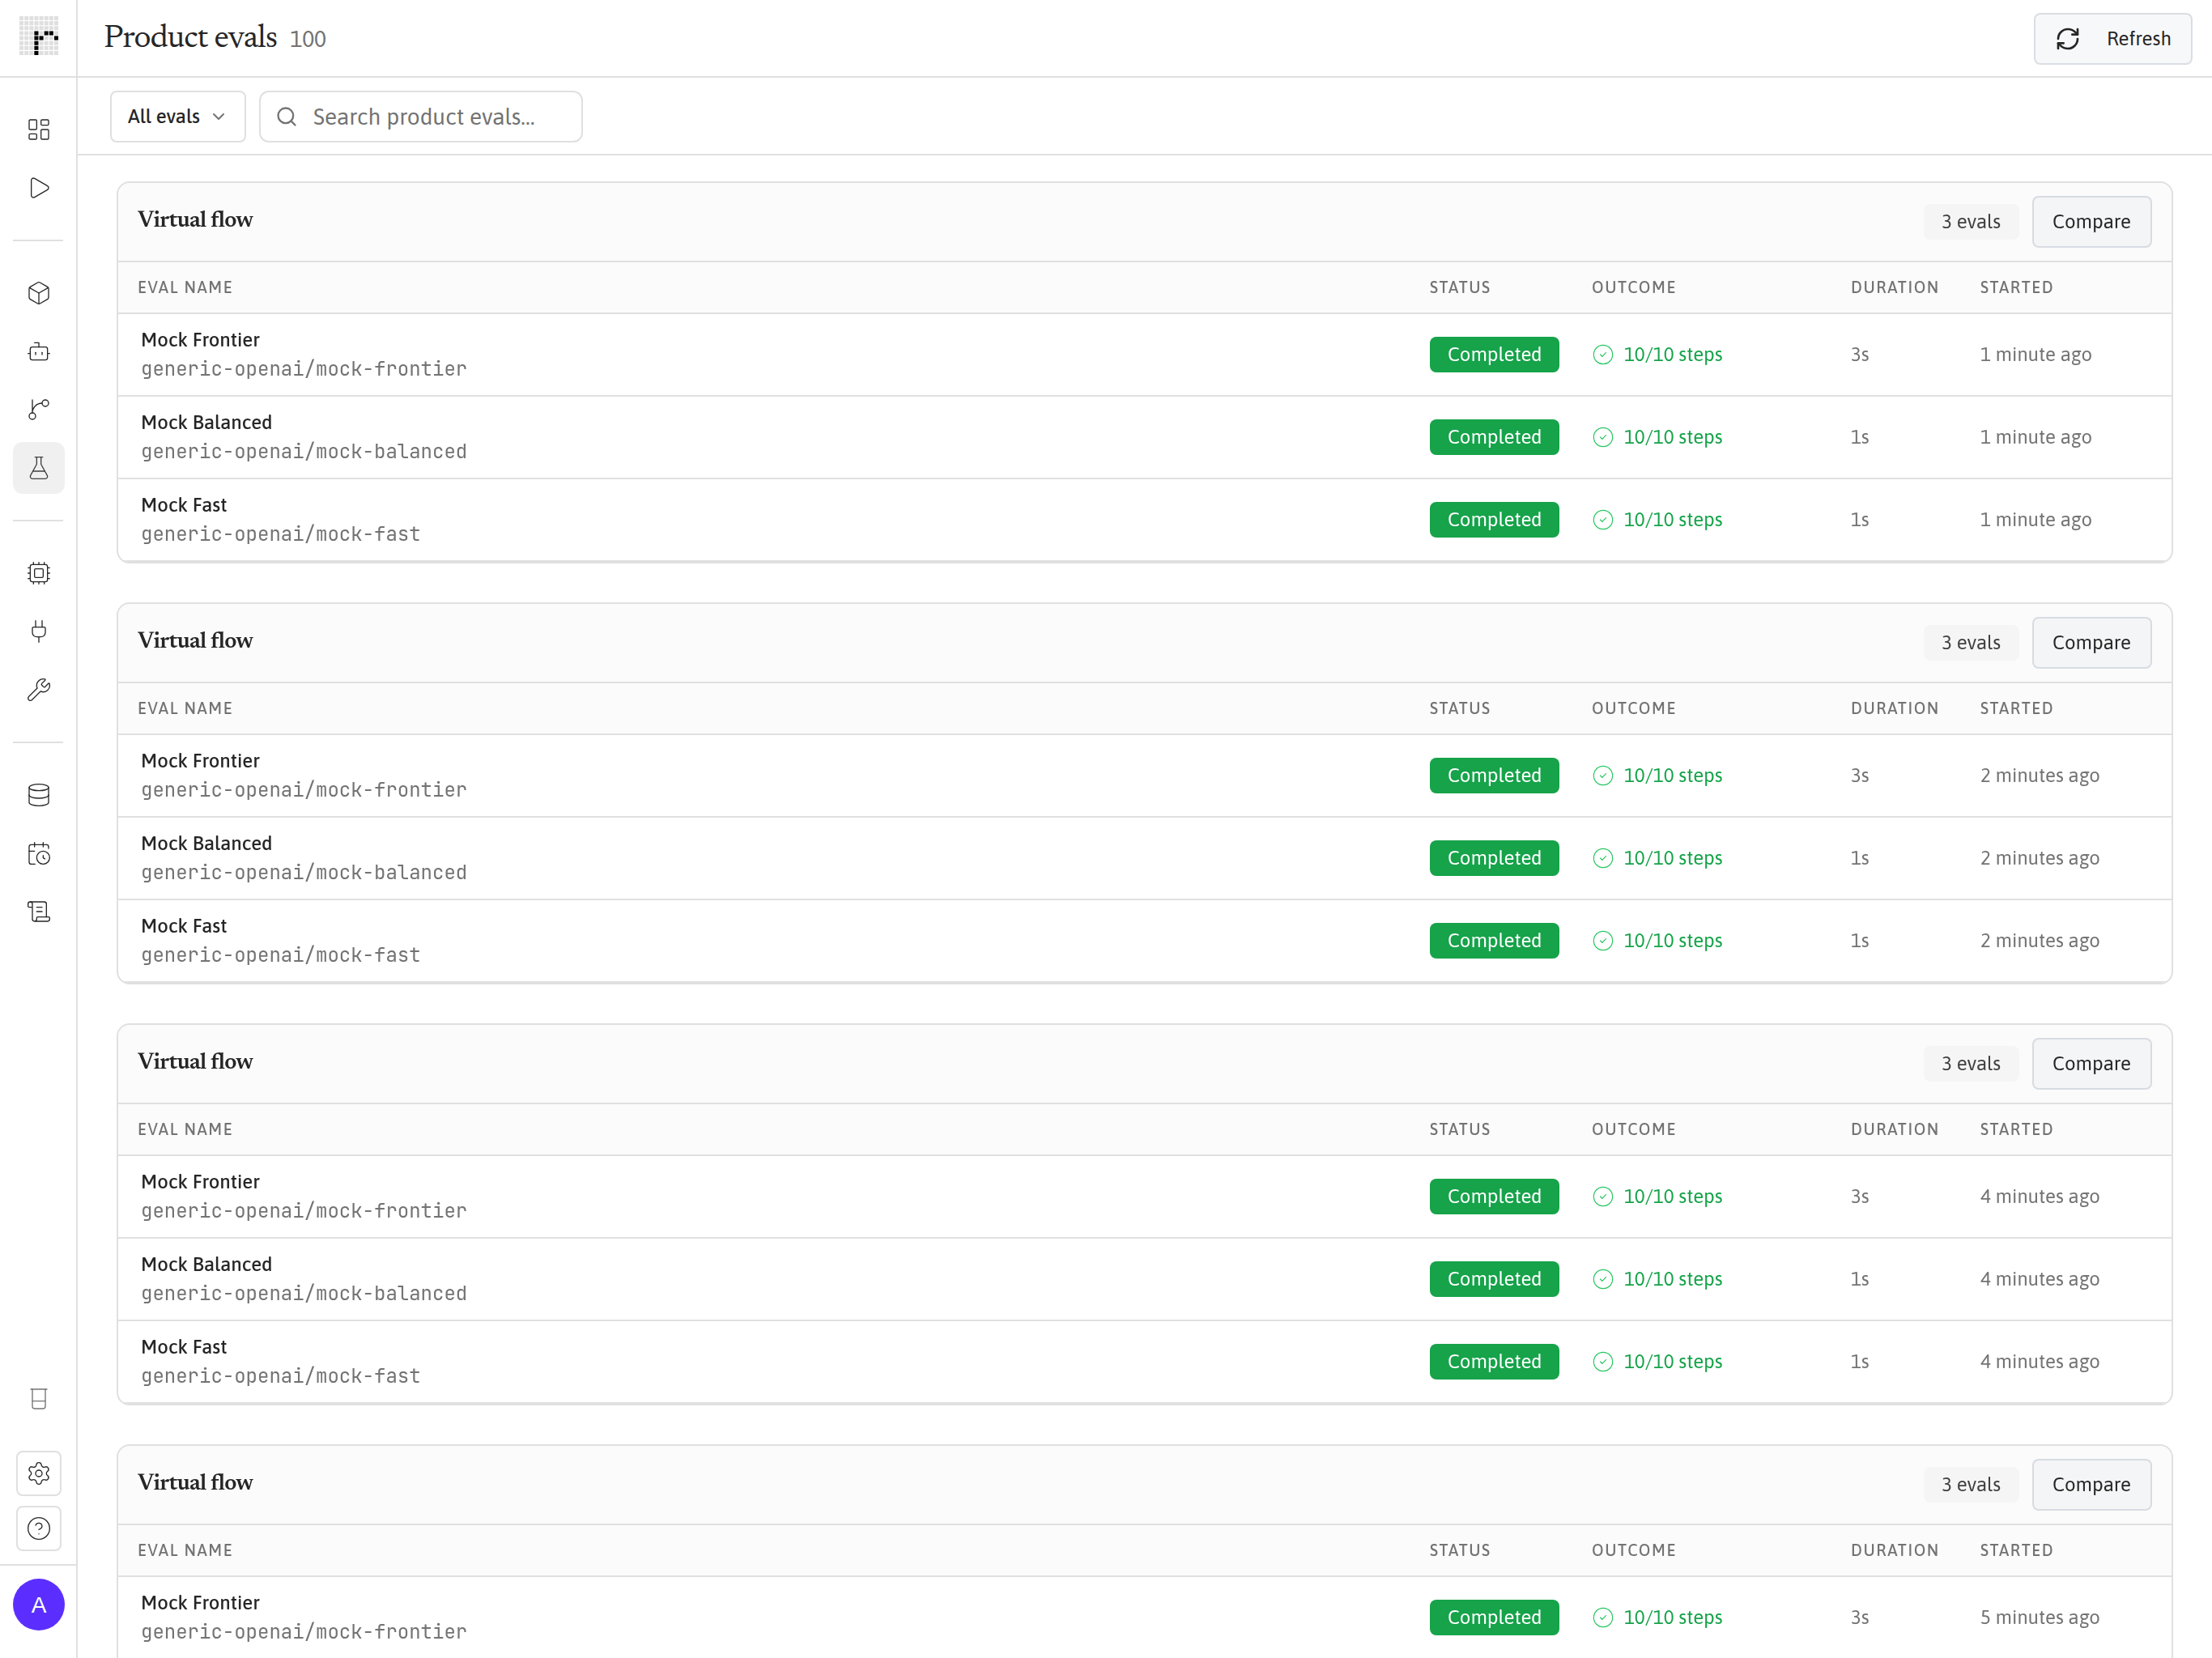2212x1658 pixels.
Task: Open the robot/agents icon in sidebar
Action: click(38, 351)
